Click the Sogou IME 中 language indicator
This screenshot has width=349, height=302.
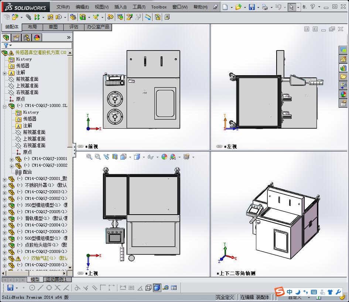[x=290, y=292]
